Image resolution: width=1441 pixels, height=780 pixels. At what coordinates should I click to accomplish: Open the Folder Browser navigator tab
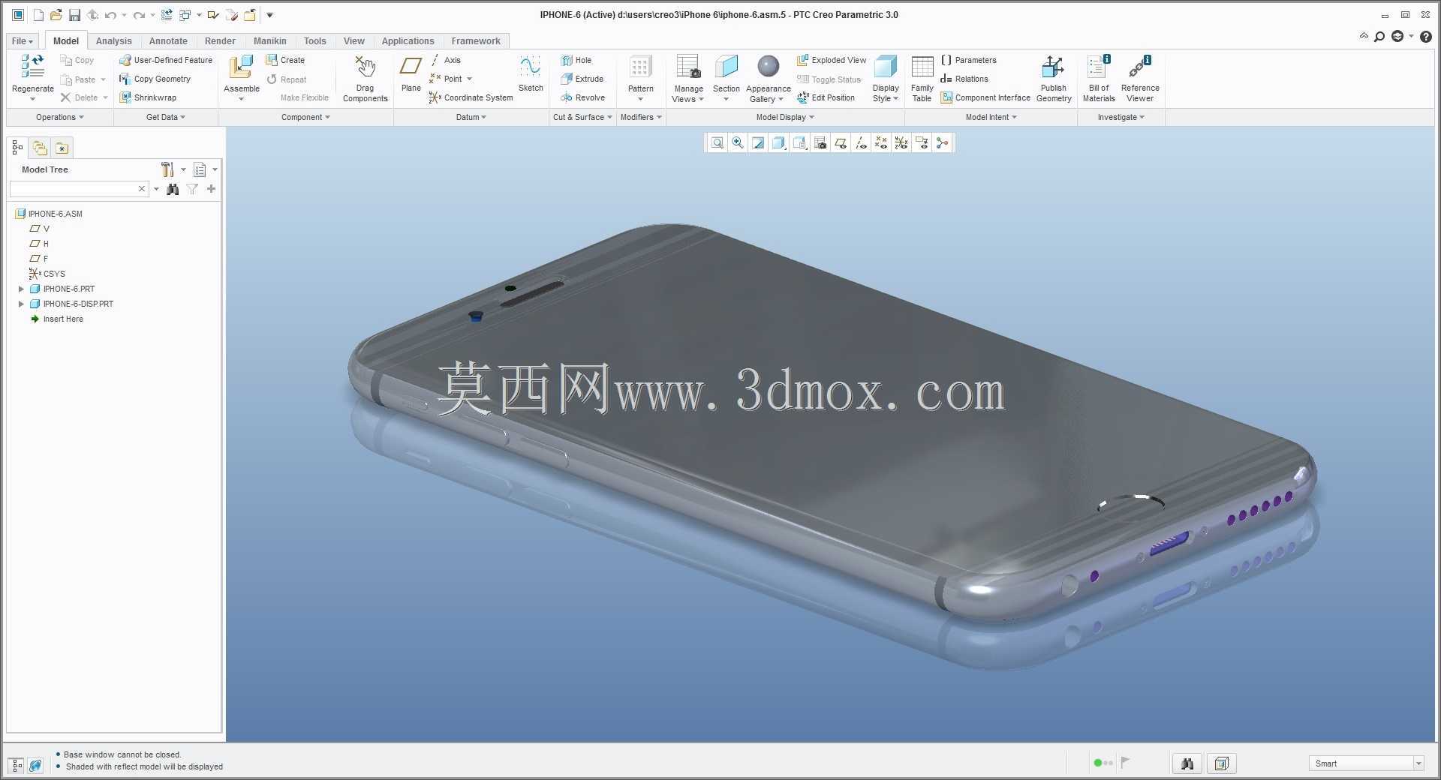pos(40,148)
